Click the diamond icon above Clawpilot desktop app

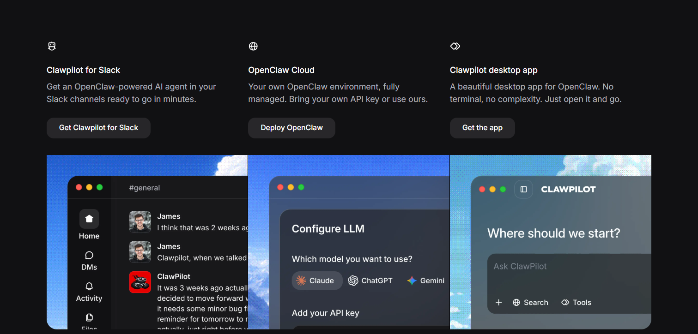coord(455,46)
